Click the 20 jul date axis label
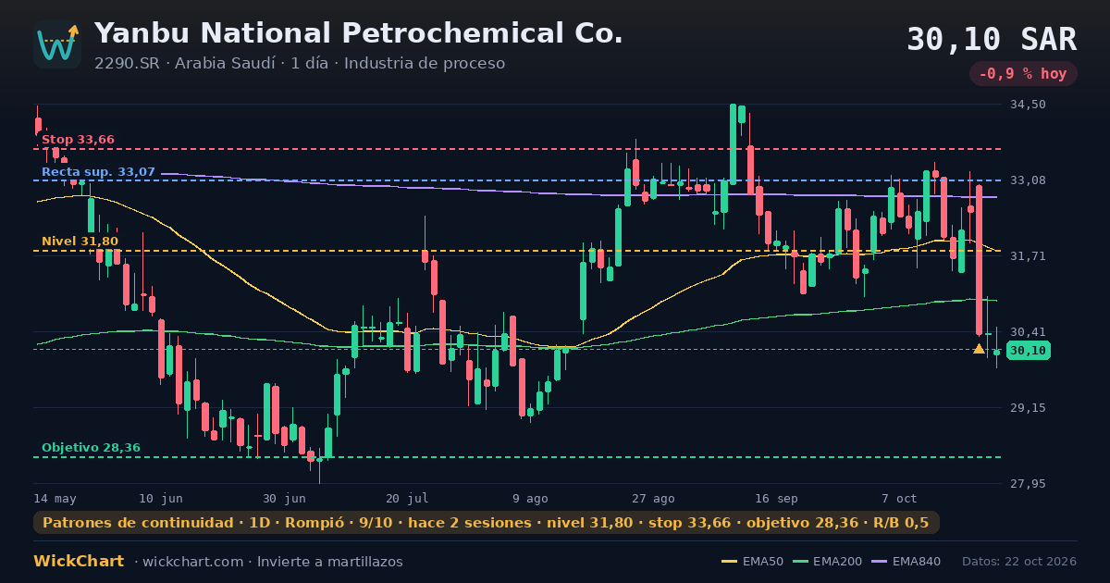This screenshot has height=583, width=1110. 407,498
